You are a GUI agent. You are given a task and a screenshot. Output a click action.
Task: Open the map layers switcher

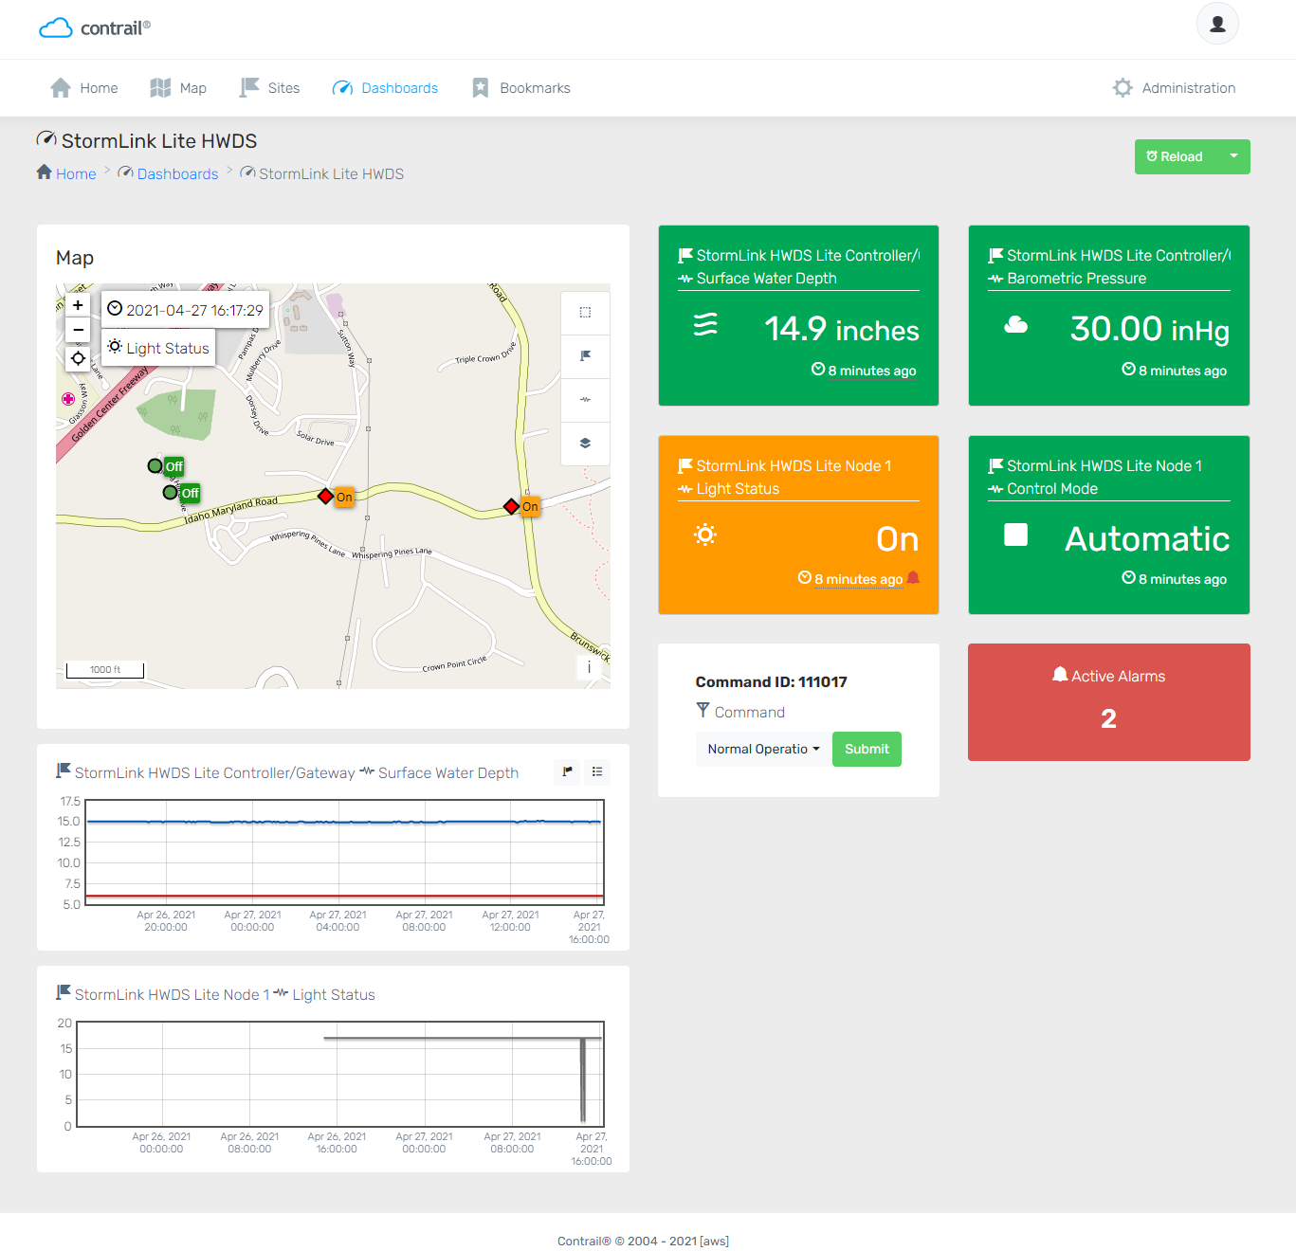(x=585, y=443)
